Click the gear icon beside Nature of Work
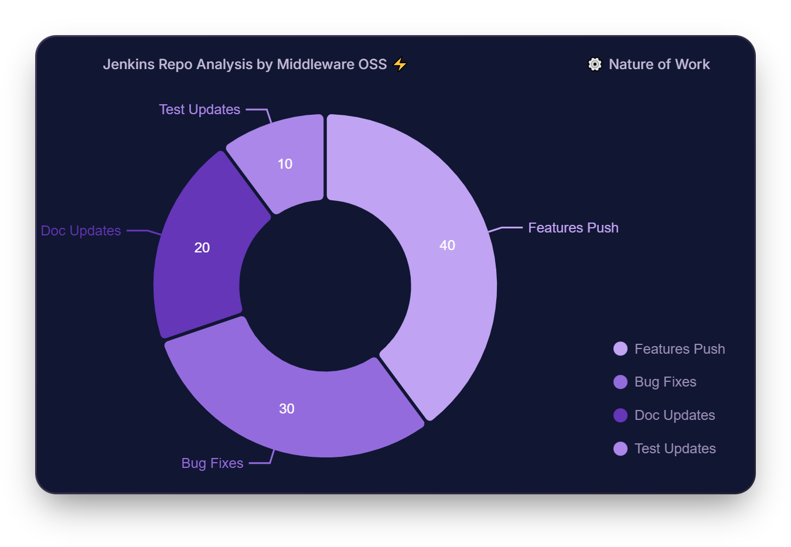Viewport: 791px width, 547px height. point(595,64)
